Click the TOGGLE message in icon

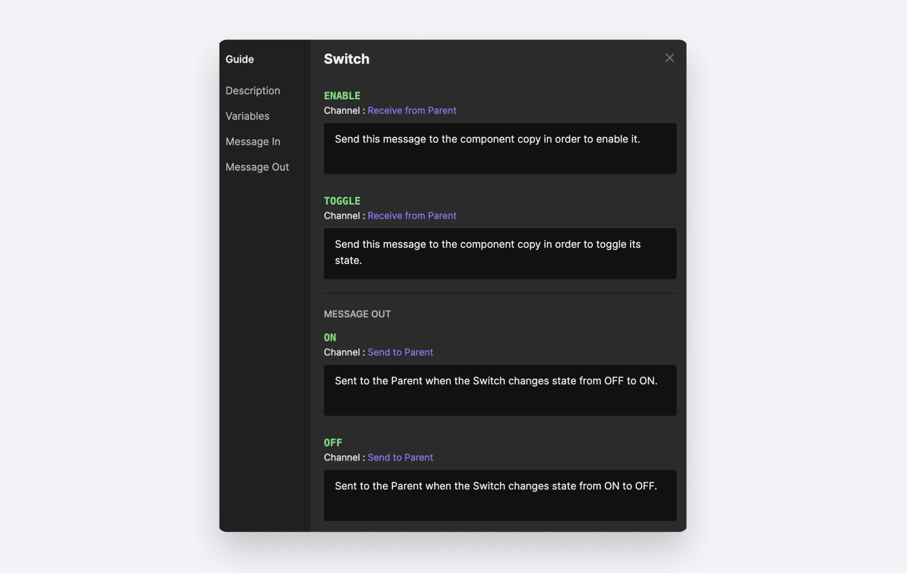[341, 201]
